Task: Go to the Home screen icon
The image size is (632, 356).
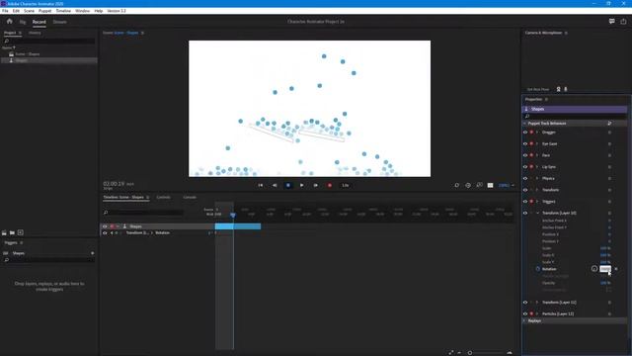Action: tap(9, 22)
